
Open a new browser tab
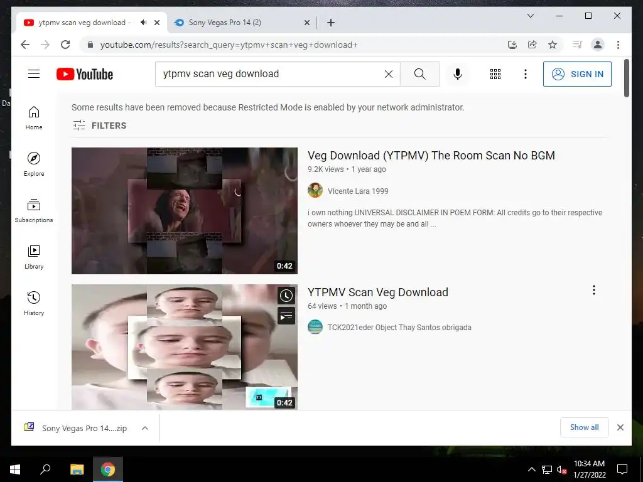pyautogui.click(x=331, y=23)
